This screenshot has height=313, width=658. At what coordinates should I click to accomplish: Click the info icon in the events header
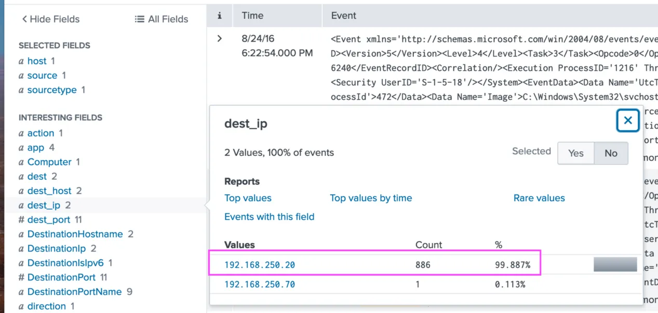(219, 15)
